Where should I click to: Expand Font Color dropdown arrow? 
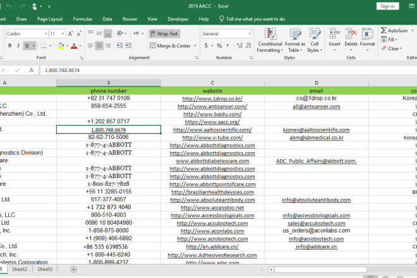point(80,45)
